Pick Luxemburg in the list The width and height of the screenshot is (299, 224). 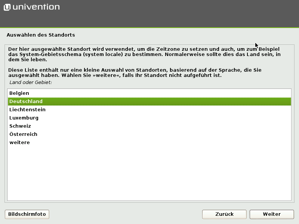[24, 118]
